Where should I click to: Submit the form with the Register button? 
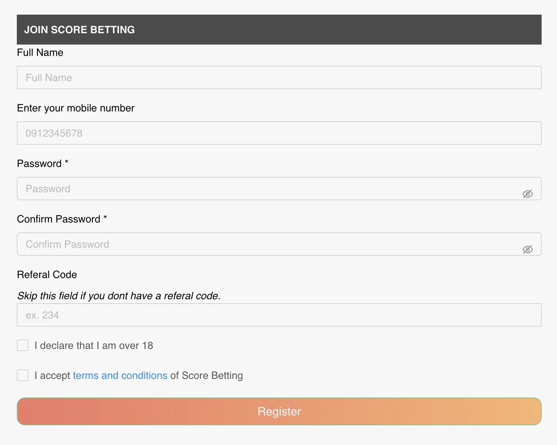(279, 411)
